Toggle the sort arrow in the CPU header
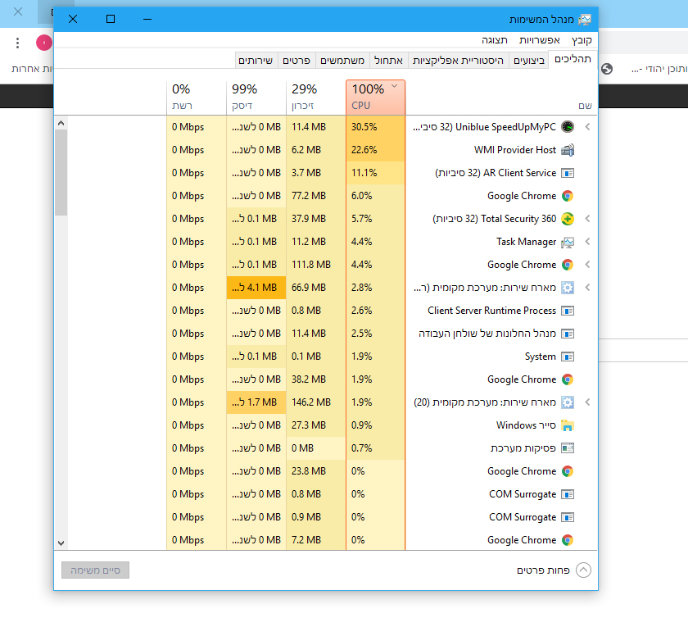The width and height of the screenshot is (688, 636). point(395,86)
